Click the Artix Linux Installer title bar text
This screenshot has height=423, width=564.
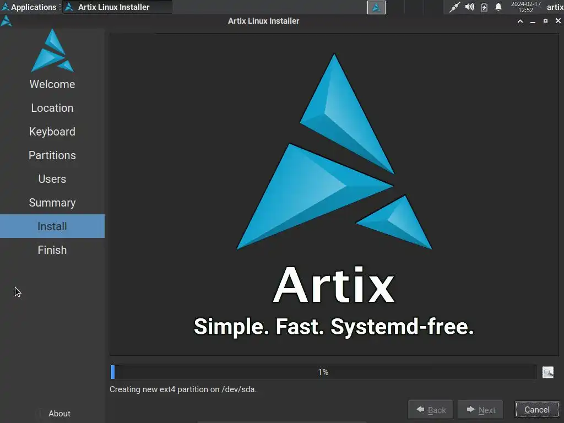pyautogui.click(x=263, y=21)
